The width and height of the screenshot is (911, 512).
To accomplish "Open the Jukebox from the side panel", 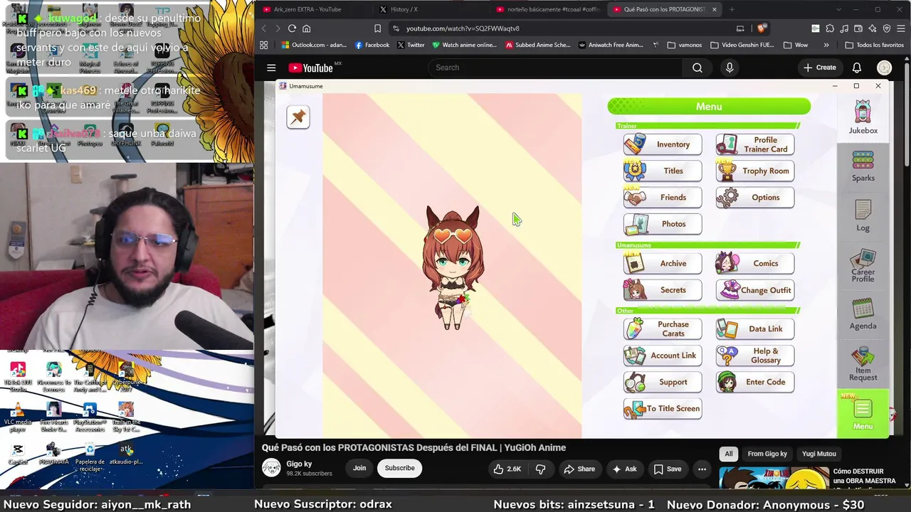I will tap(863, 117).
